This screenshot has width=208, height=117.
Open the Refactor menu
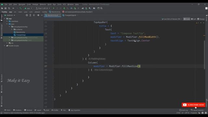pyautogui.click(x=43, y=4)
